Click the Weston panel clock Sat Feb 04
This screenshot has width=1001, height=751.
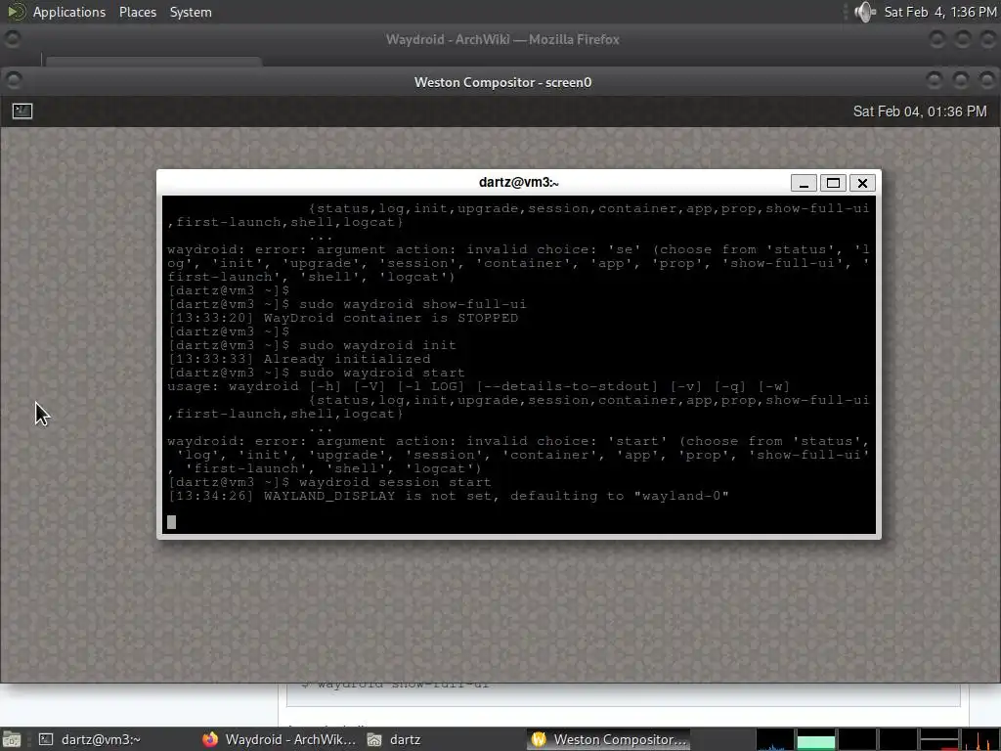919,111
